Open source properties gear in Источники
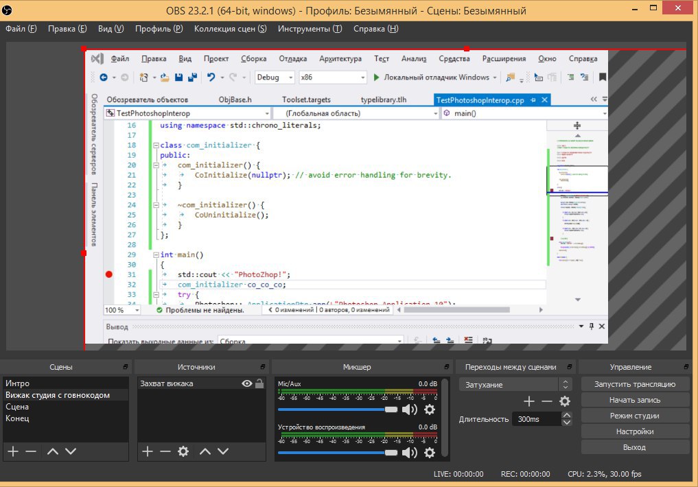The width and height of the screenshot is (698, 487). (x=183, y=451)
